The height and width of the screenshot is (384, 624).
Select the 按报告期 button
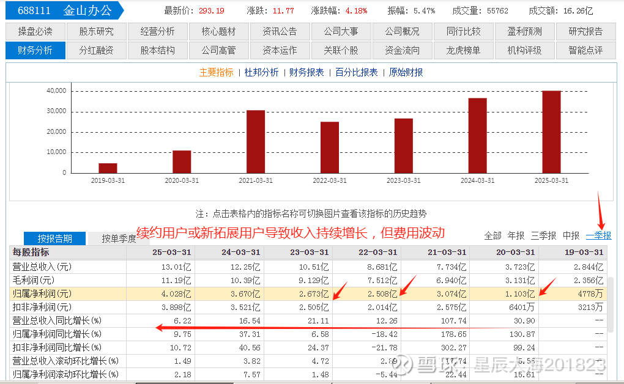(55, 238)
